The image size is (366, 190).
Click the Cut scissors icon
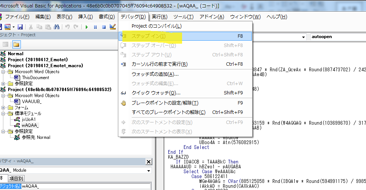[31, 27]
